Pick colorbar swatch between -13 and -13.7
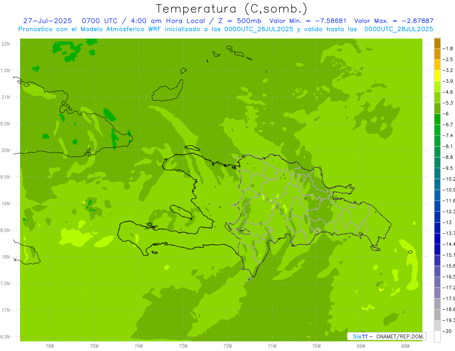Image resolution: width=455 pixels, height=351 pixels. point(437,228)
